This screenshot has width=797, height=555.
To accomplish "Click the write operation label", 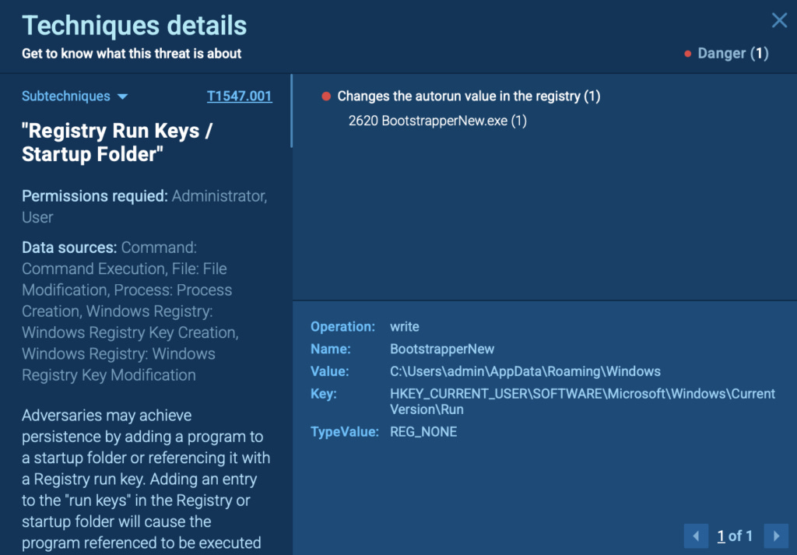I will (402, 326).
